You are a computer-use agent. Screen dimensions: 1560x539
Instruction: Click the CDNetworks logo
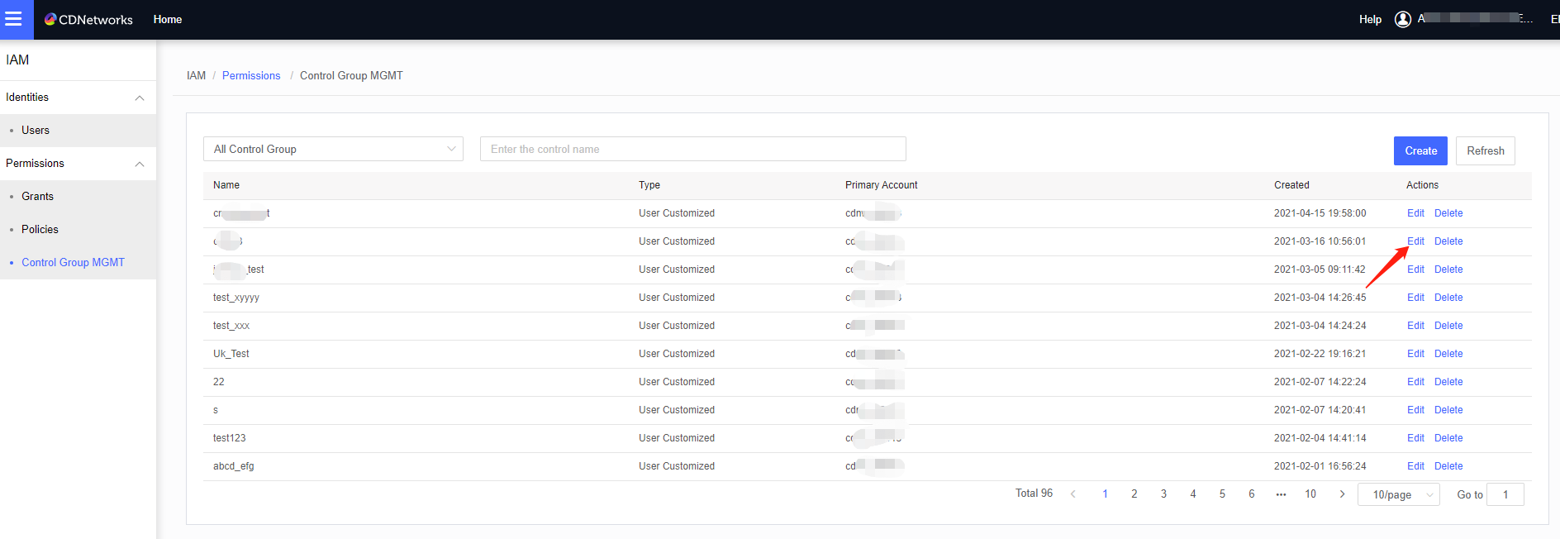[88, 19]
